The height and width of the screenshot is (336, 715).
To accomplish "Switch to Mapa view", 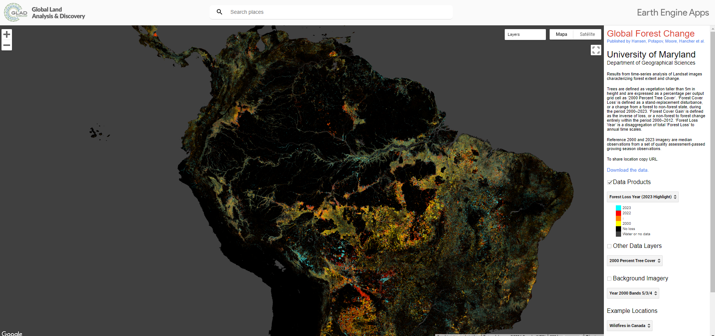I will pos(561,34).
